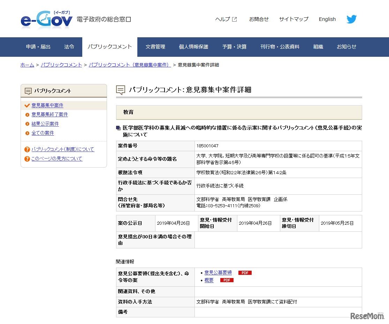Click the external link icon beside ヘルプ
This screenshot has height=324, width=389.
coord(235,20)
